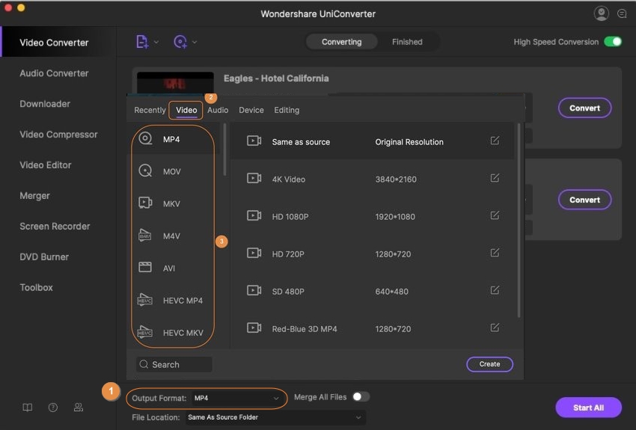Viewport: 636px width, 430px height.
Task: Switch to the Converting tab
Action: 341,42
